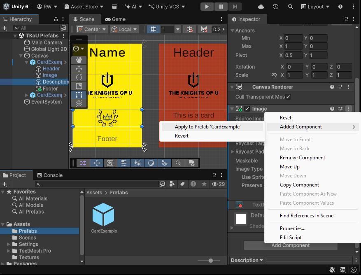Collapse the Anchors section
This screenshot has width=361, height=275.
232,30
